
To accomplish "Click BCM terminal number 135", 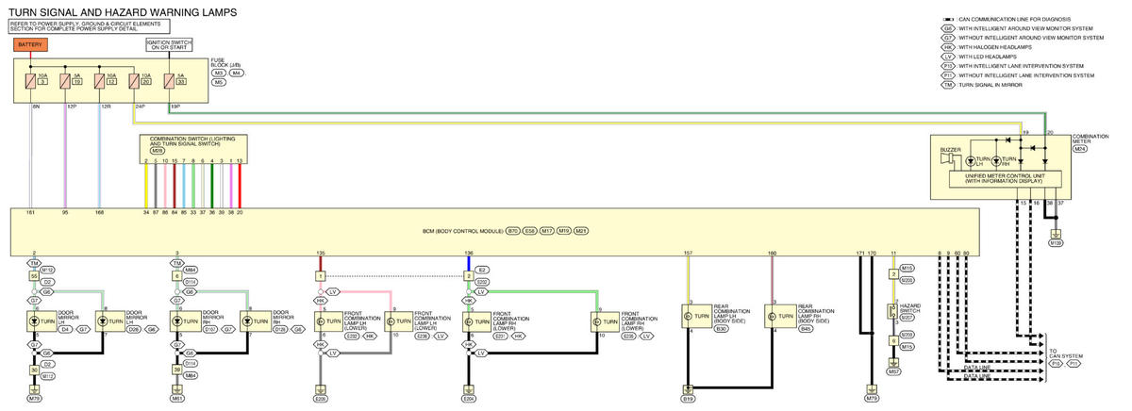I will [320, 253].
